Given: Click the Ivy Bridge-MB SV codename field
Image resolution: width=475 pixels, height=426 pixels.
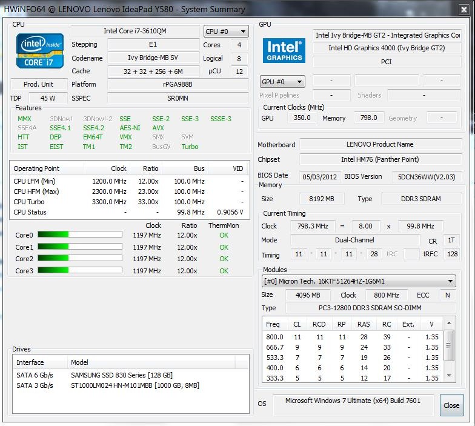Looking at the screenshot, I should [x=153, y=58].
